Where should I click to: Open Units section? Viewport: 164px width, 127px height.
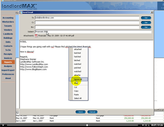point(8,42)
